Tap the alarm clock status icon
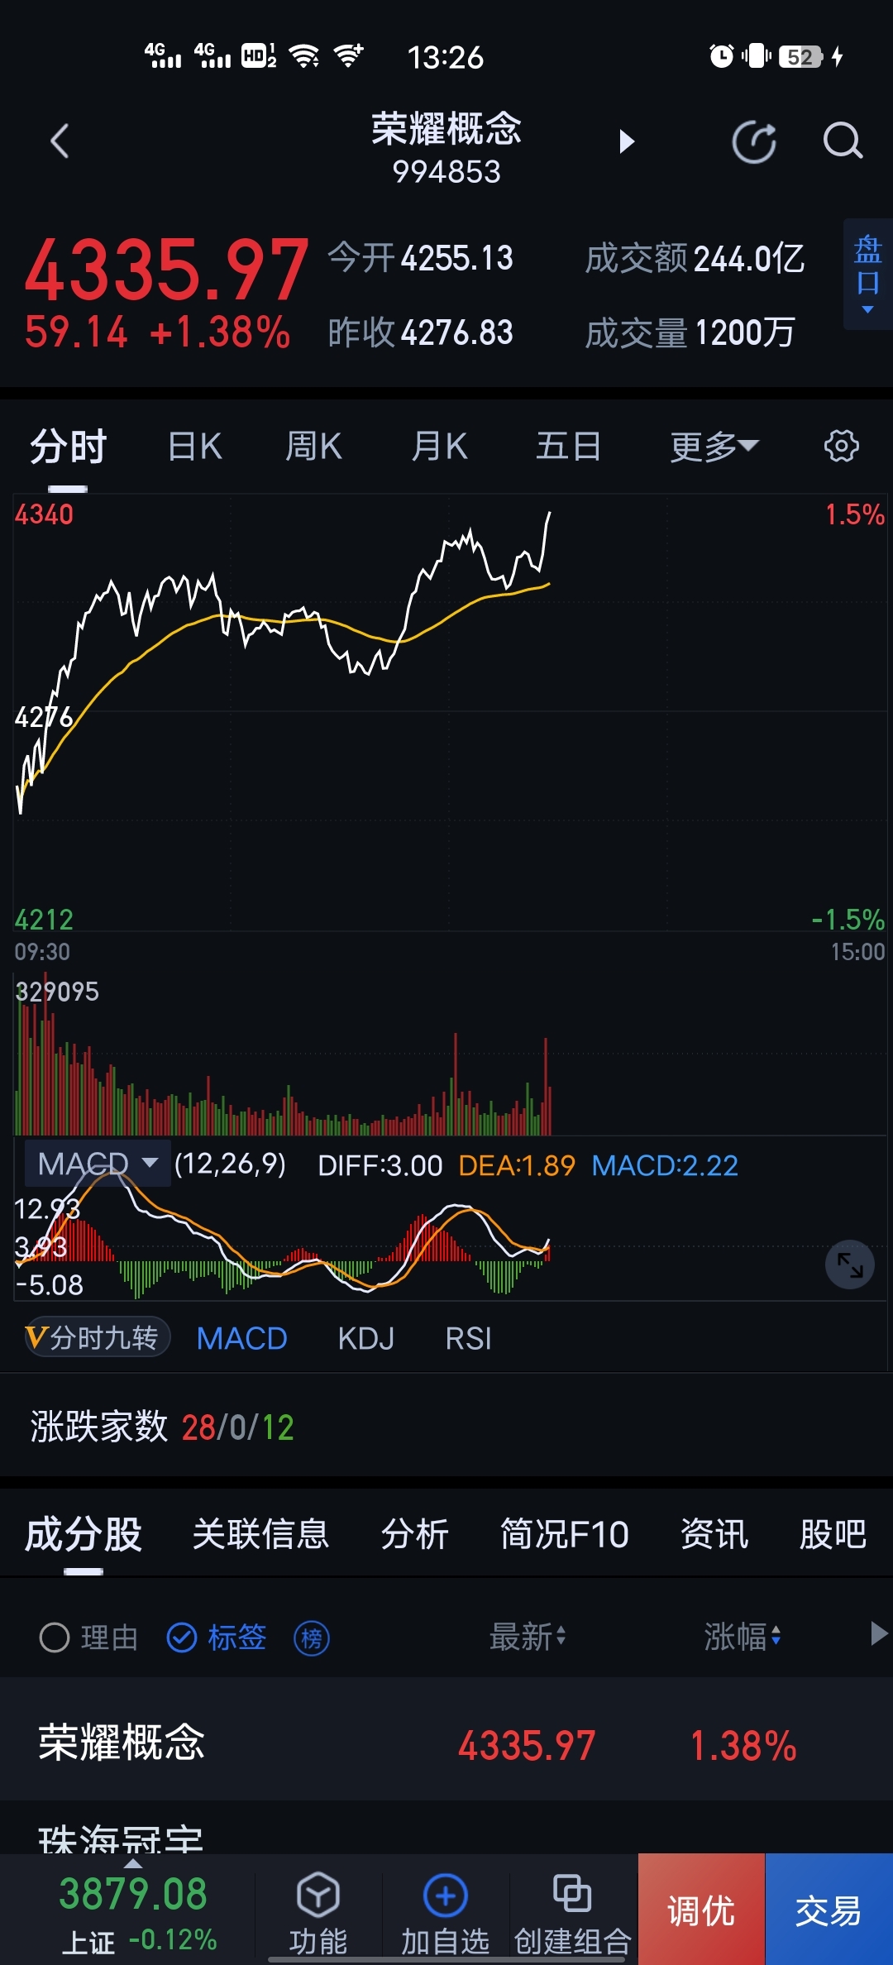 coord(722,56)
